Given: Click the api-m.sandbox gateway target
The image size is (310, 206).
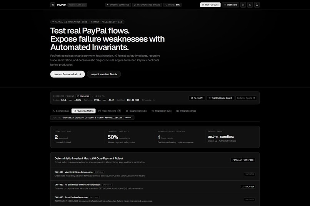Looking at the screenshot, I should pos(221,137).
